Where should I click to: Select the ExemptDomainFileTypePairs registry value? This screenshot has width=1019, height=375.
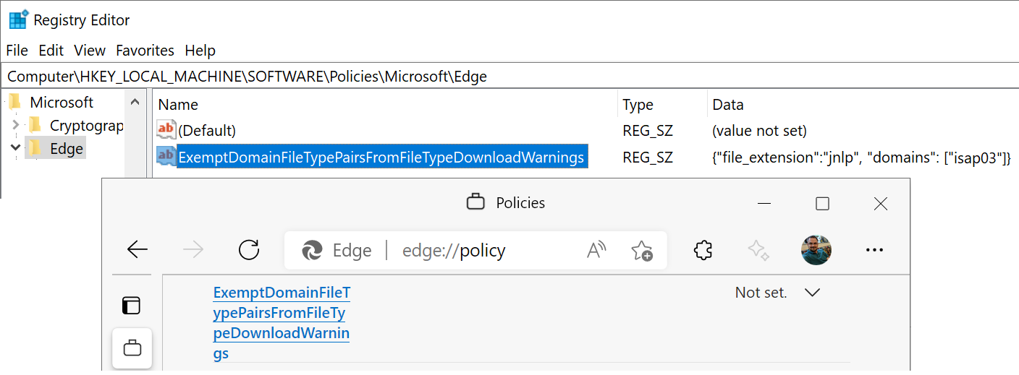click(381, 157)
